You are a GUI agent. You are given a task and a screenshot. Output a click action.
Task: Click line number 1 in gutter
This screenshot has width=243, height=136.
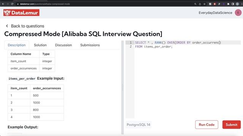131,43
